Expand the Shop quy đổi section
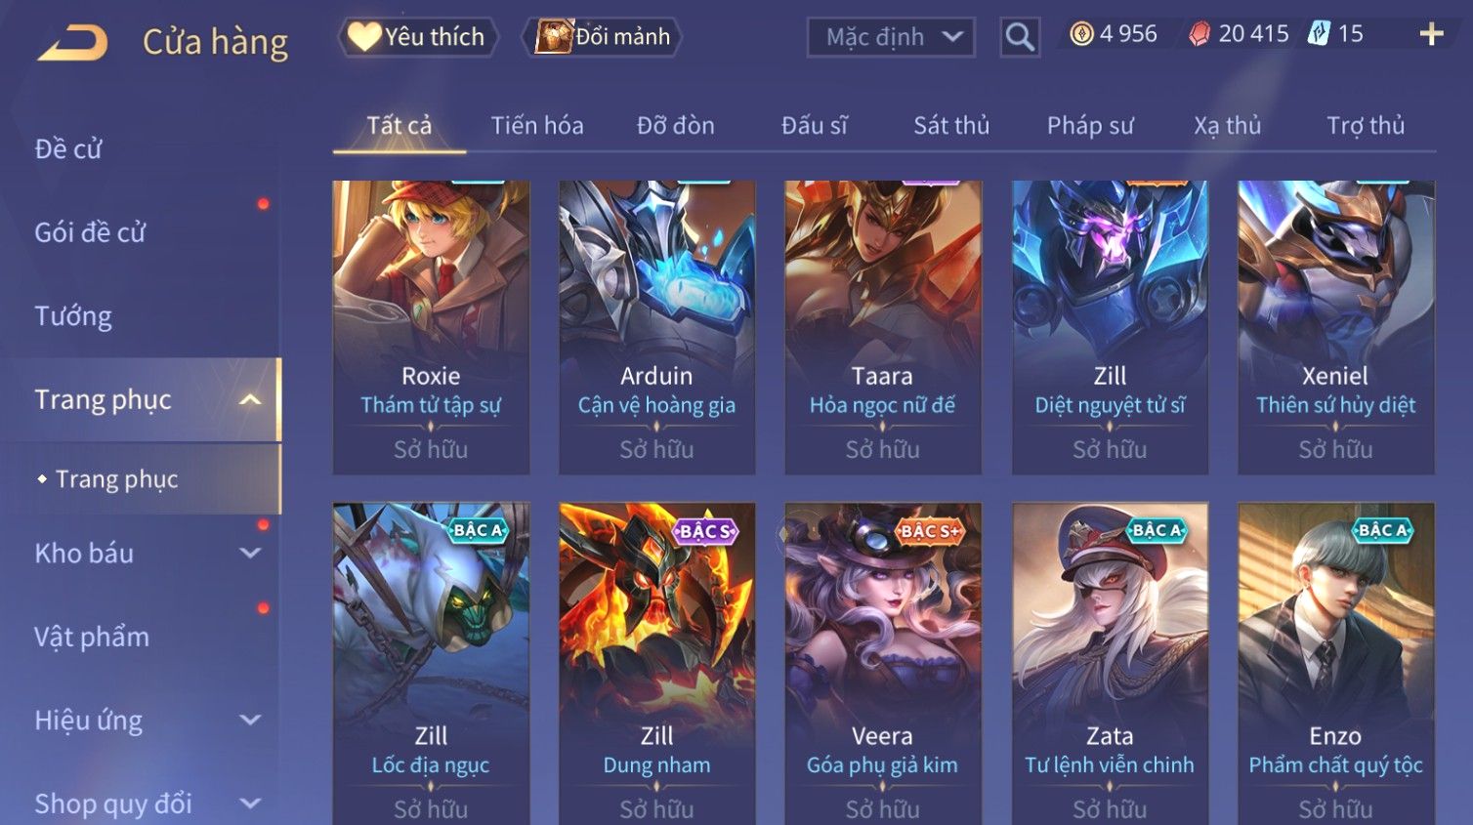Screen dimensions: 1473x825 tap(250, 804)
